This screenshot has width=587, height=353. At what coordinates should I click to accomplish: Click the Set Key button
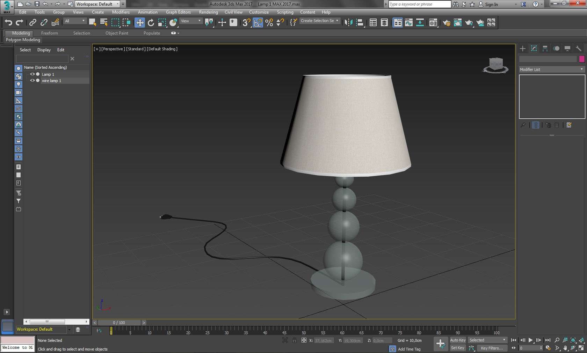pyautogui.click(x=458, y=348)
